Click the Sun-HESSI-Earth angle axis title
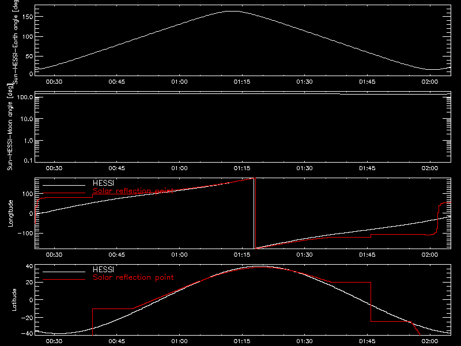The width and height of the screenshot is (461, 346). coord(16,42)
